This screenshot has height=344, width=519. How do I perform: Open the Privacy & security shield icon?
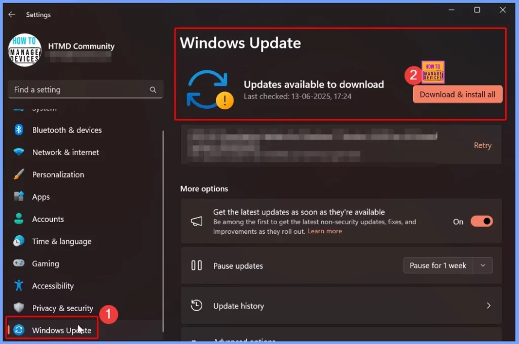19,307
